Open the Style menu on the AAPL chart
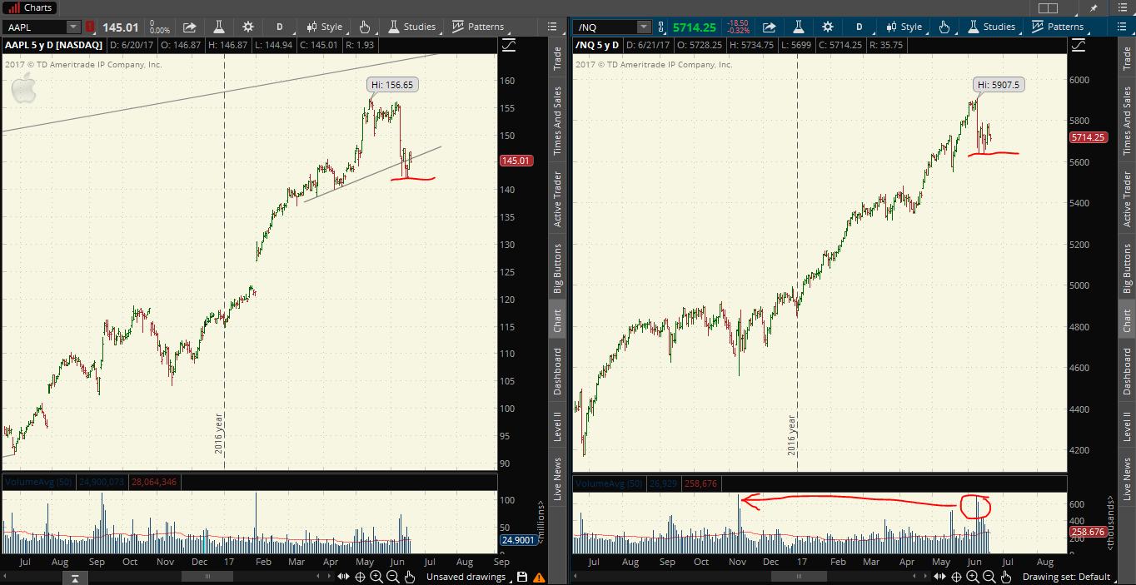The image size is (1136, 585). click(324, 27)
